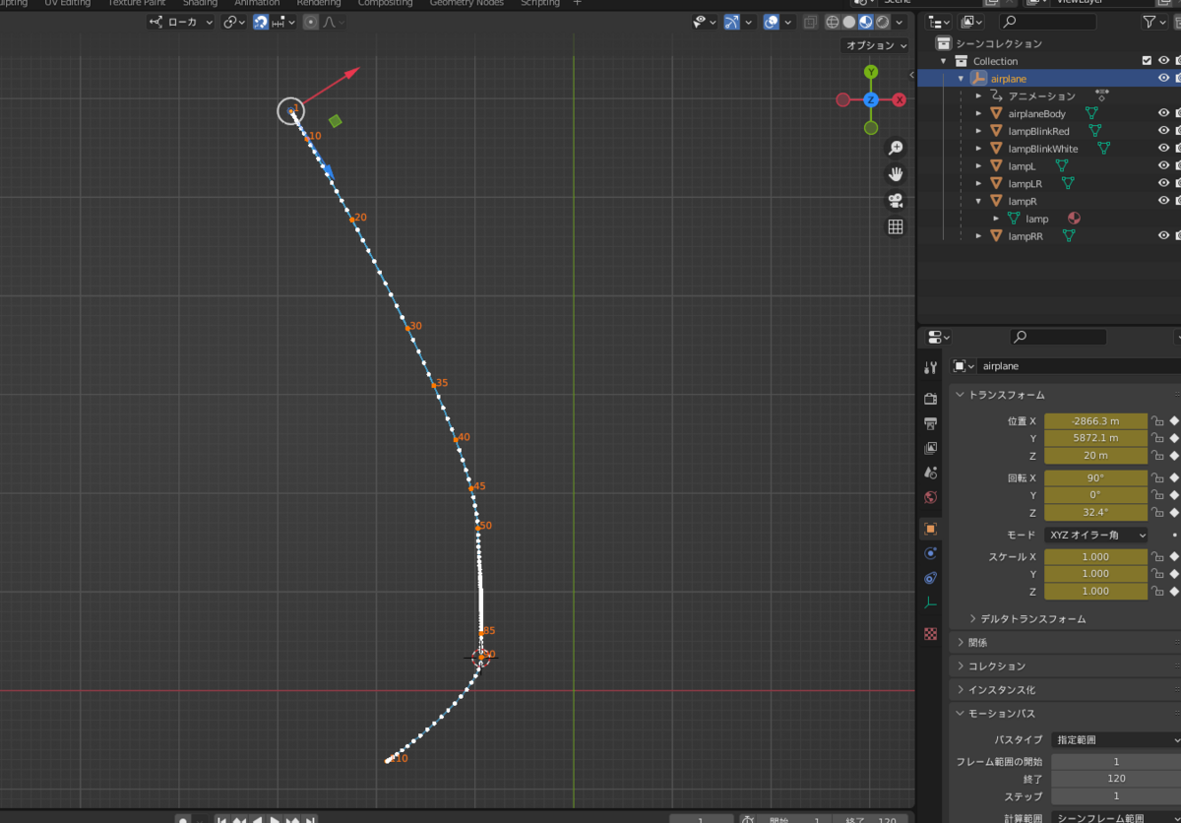Click the material icon beside lamp
This screenshot has width=1181, height=823.
(x=1074, y=219)
